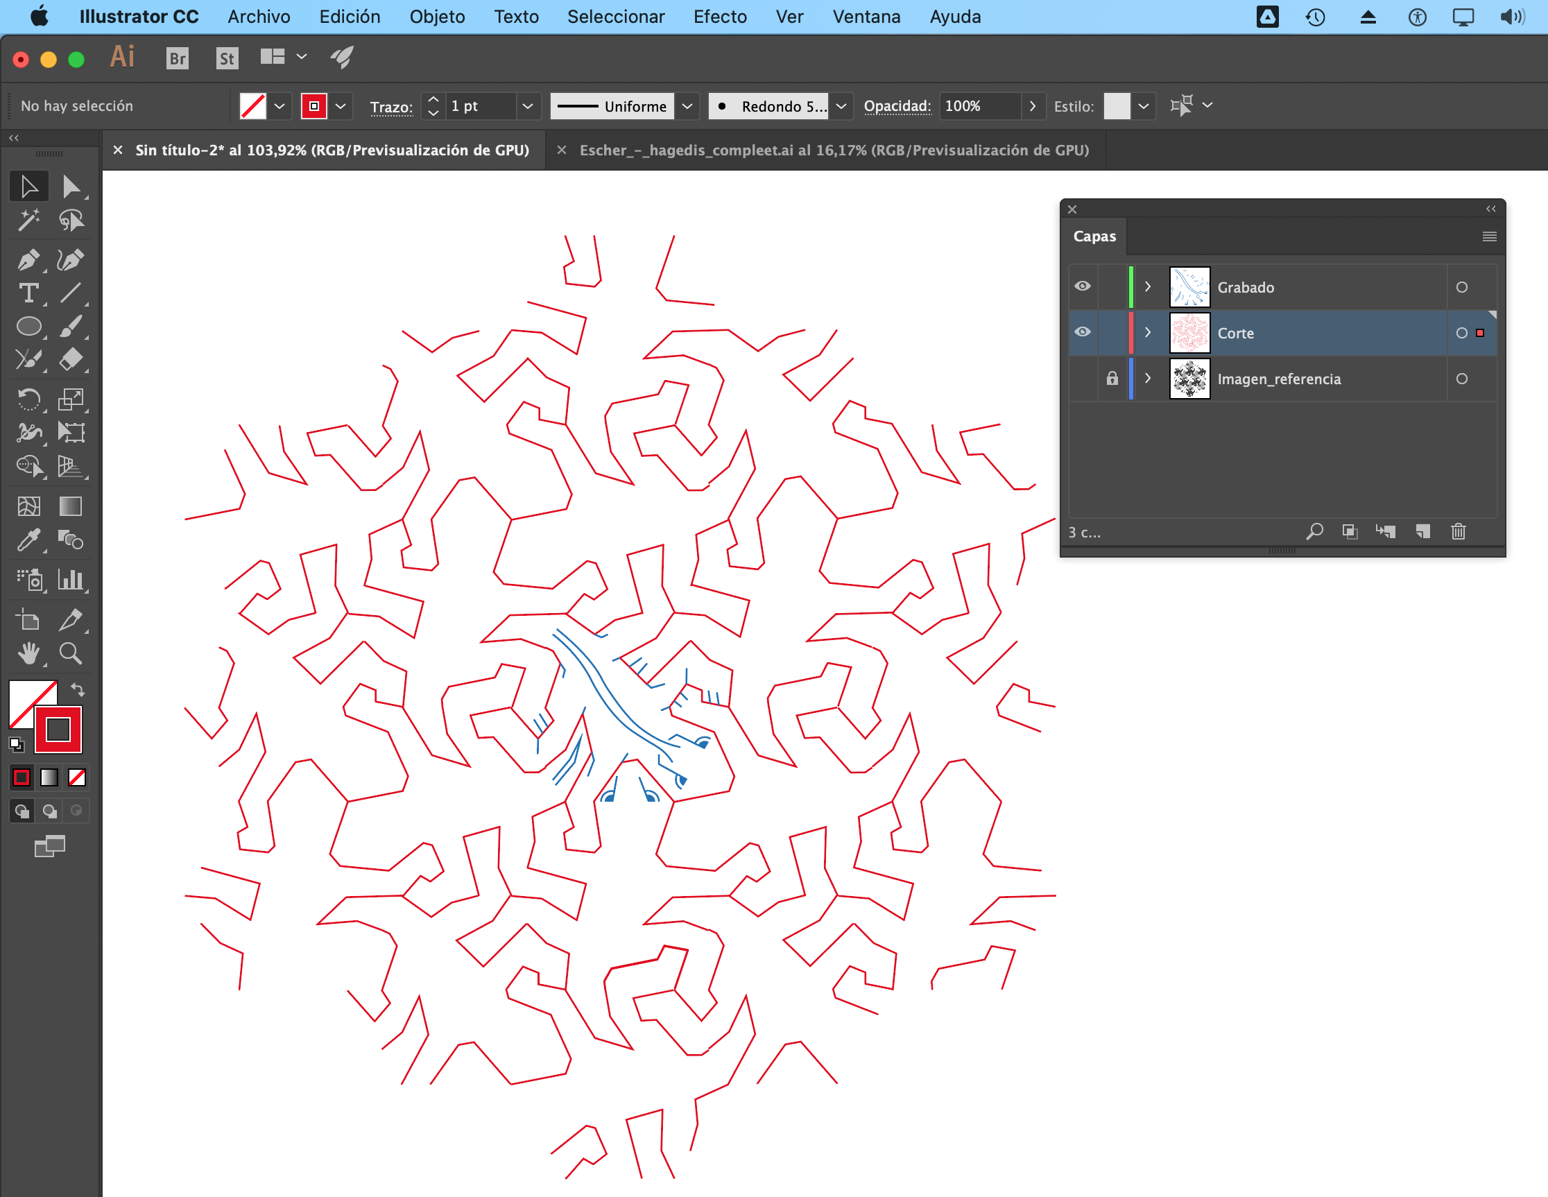
Task: Open the Capas panel options menu
Action: (x=1489, y=236)
